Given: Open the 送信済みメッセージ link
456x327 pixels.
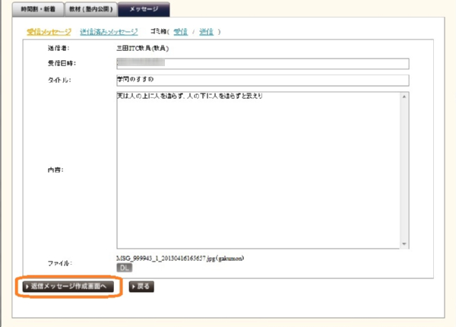Looking at the screenshot, I should (109, 32).
